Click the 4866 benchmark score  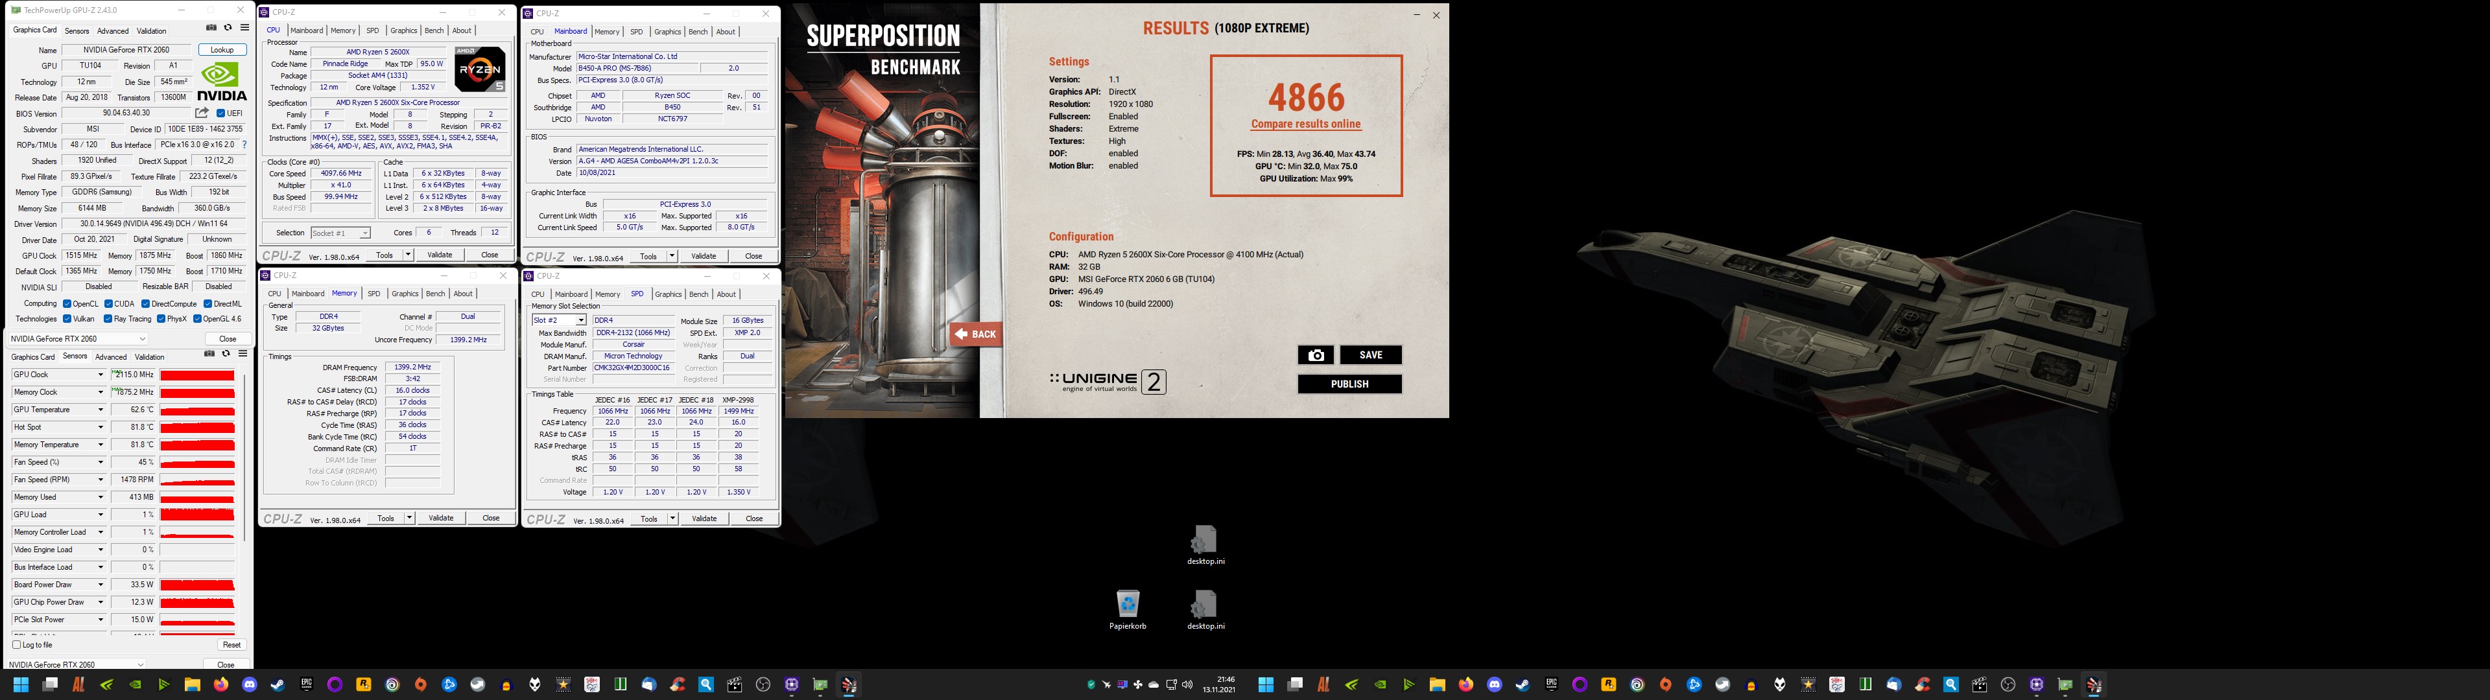1306,98
